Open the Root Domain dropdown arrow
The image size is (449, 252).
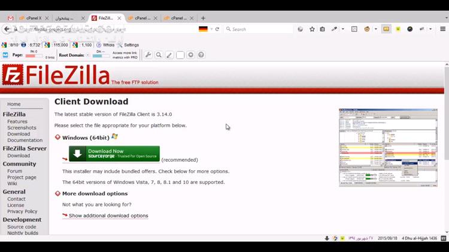(88, 55)
